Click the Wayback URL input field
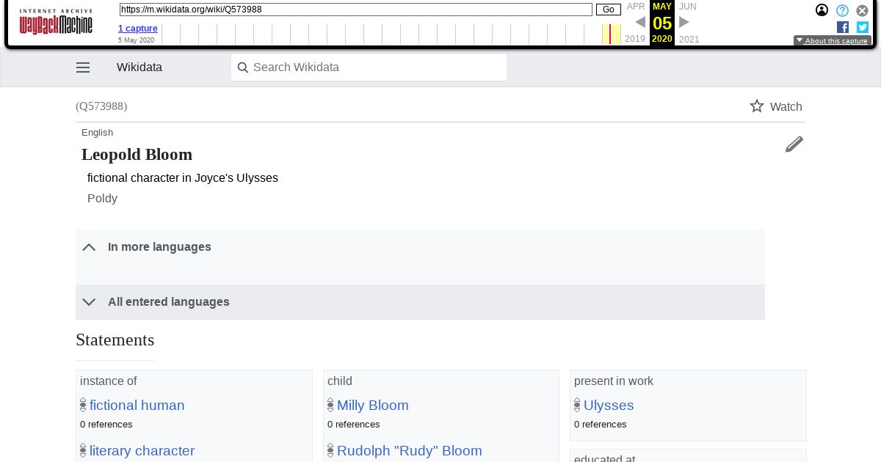Screen dimensions: 881x462 coord(356,10)
